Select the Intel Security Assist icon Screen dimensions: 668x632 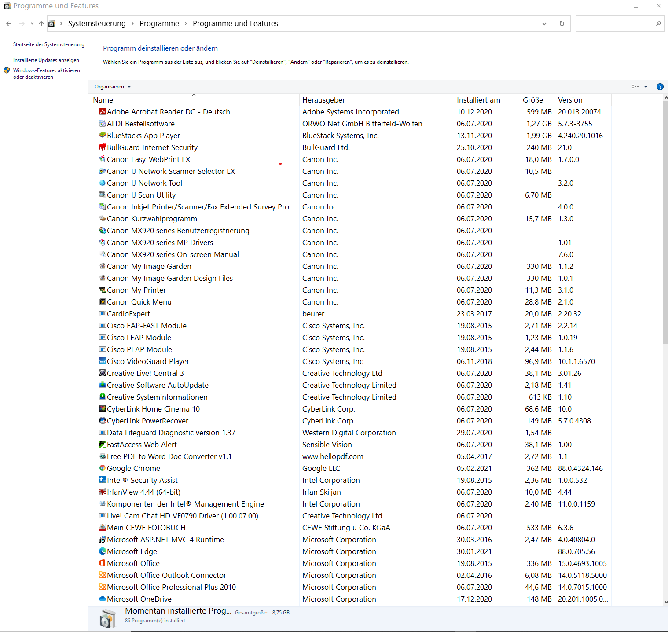point(103,480)
